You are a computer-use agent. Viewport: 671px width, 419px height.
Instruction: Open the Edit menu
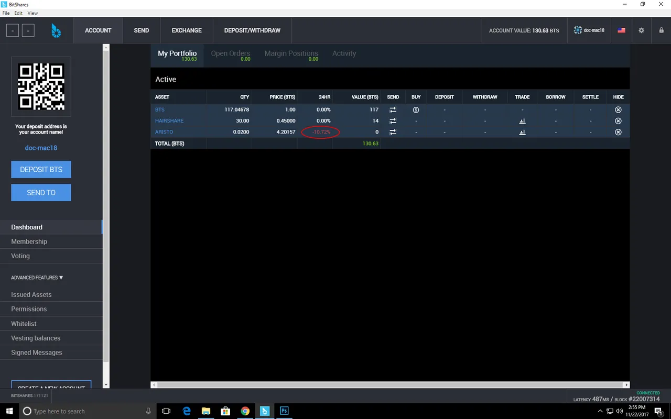click(x=18, y=13)
